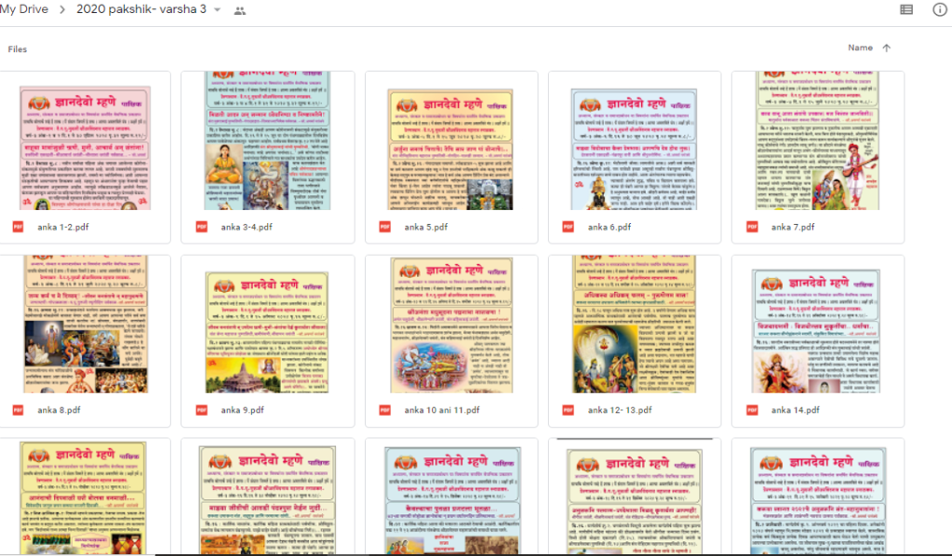
Task: Click the PDF icon beside anka 14.pdf
Action: coord(751,410)
